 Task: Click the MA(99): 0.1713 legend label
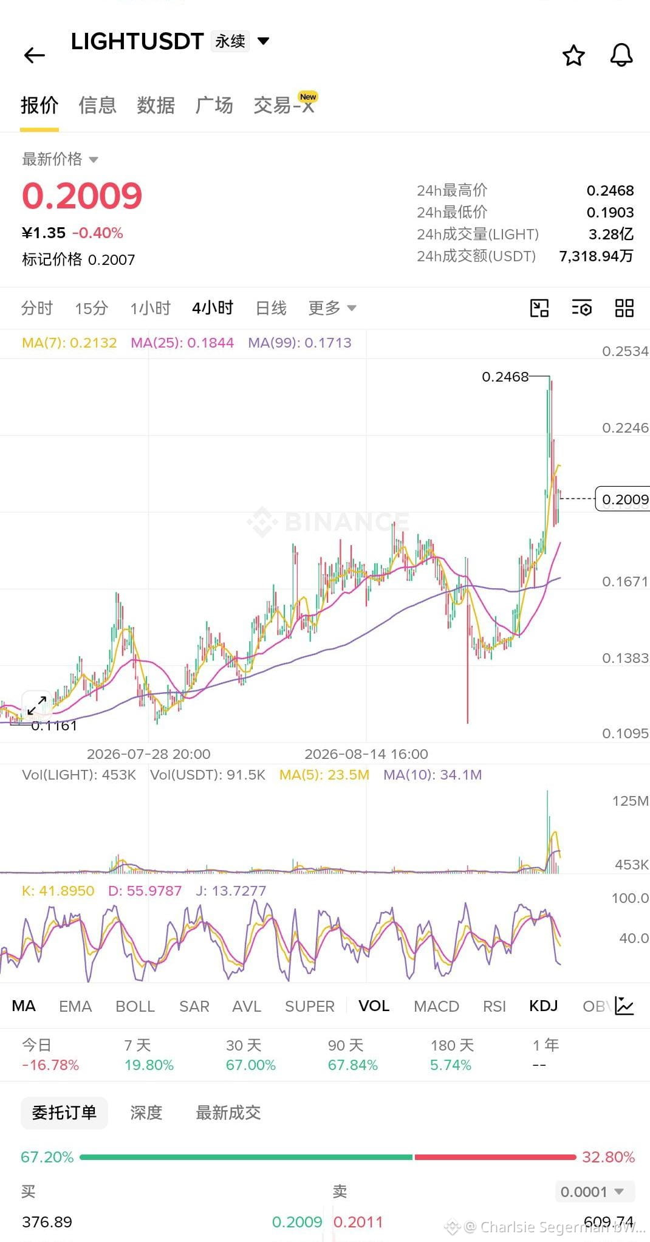point(299,343)
